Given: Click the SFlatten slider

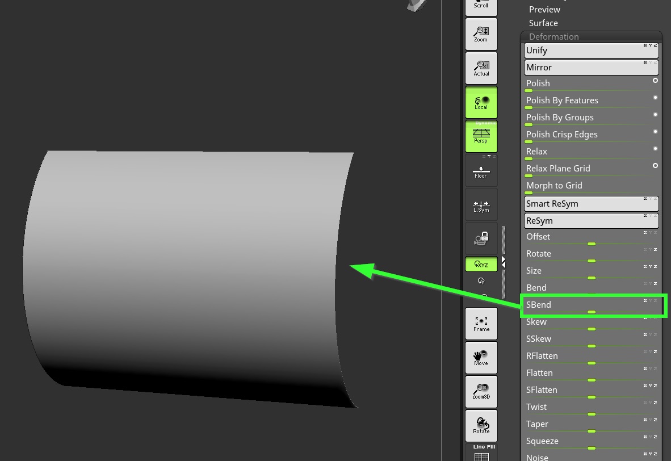Looking at the screenshot, I should tap(592, 391).
